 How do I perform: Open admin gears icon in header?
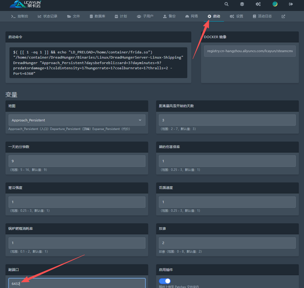point(258,4)
